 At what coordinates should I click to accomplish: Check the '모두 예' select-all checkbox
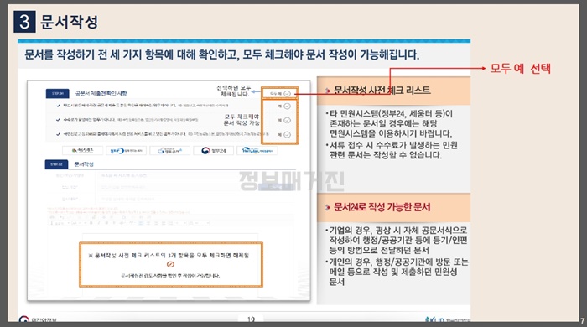click(287, 93)
